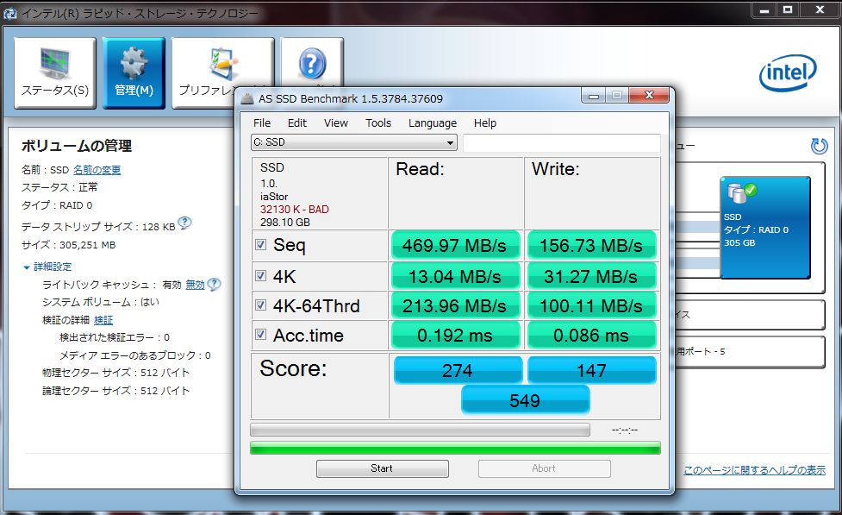Open the Help menu in AS SSD
Viewport: 842px width, 515px height.
click(x=485, y=123)
